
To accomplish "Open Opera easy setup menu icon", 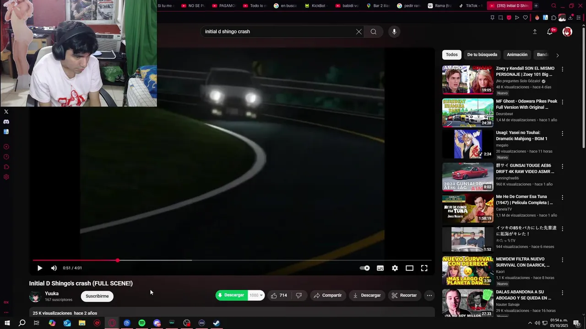I will [579, 18].
